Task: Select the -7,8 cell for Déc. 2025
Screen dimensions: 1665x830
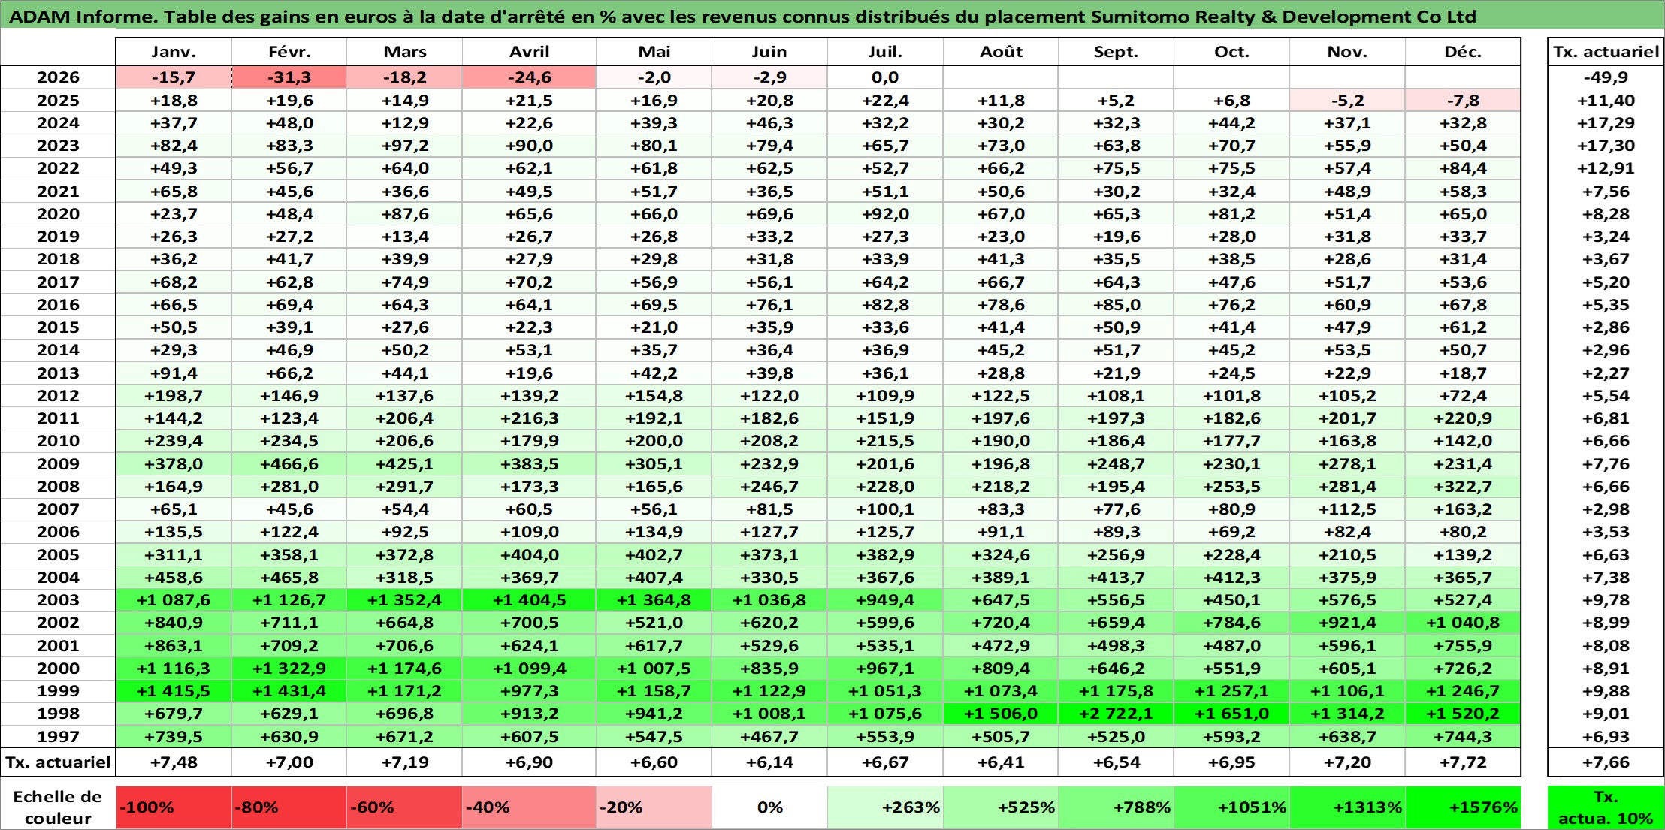Action: (x=1463, y=101)
